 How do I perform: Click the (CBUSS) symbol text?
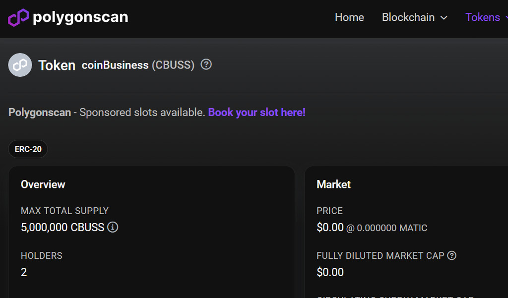173,65
